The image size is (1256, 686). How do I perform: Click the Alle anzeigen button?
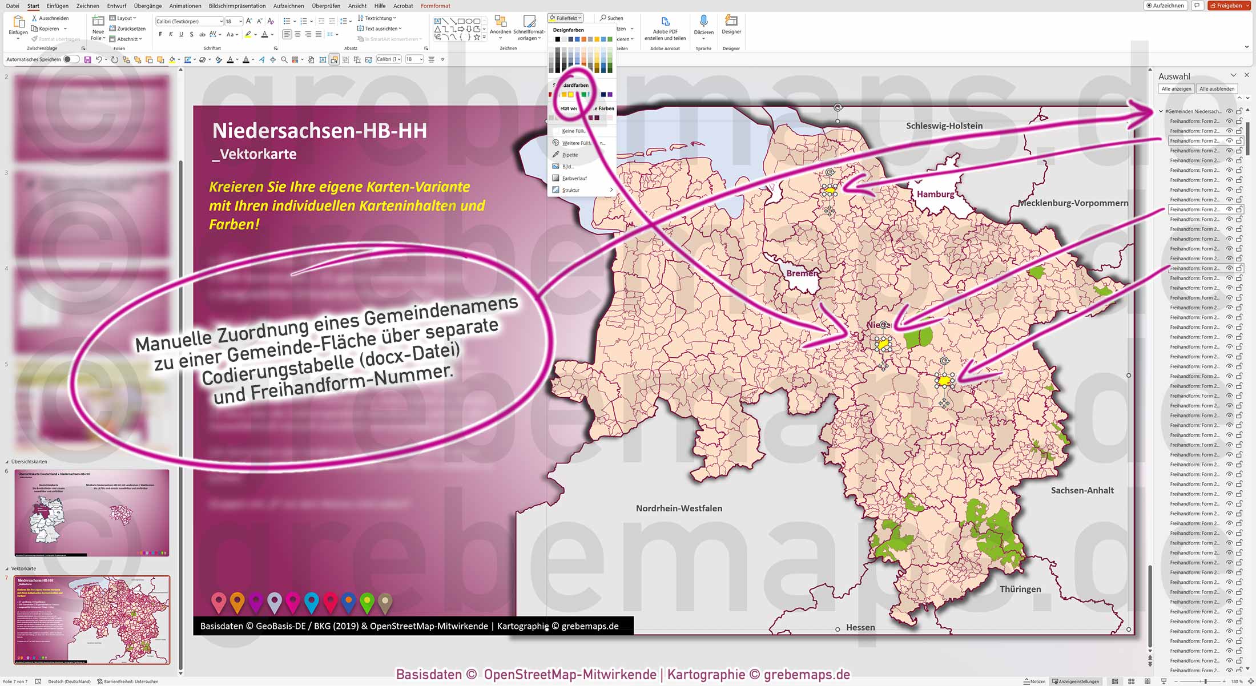[x=1176, y=88]
